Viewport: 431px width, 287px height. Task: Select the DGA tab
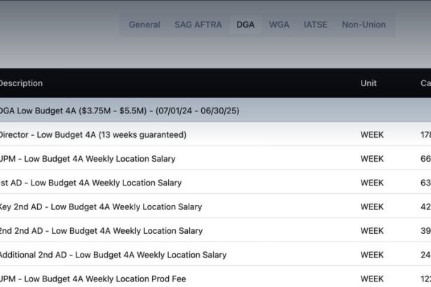pos(245,24)
